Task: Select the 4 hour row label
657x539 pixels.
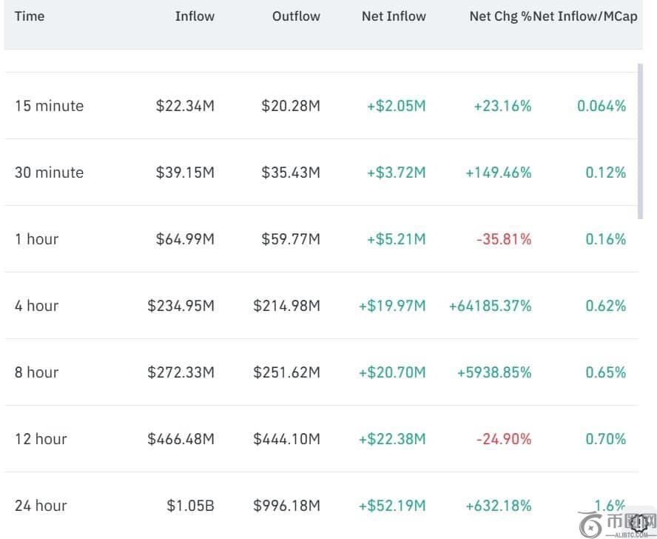Action: click(x=36, y=306)
